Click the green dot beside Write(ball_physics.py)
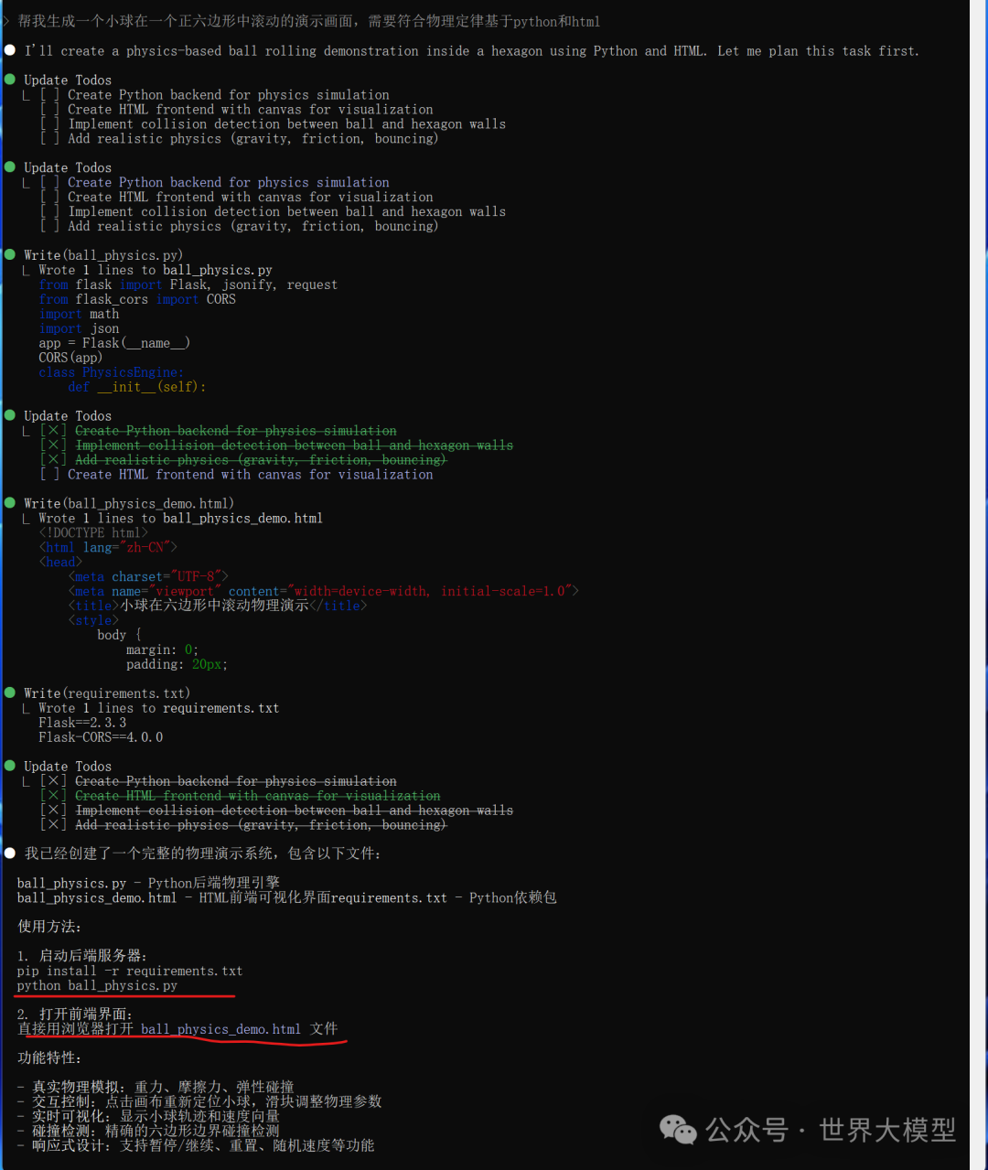This screenshot has width=988, height=1170. click(10, 254)
